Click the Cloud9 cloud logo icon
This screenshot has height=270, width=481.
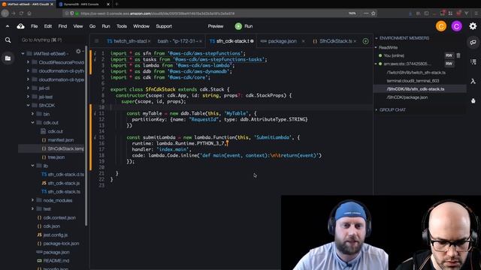[x=20, y=26]
